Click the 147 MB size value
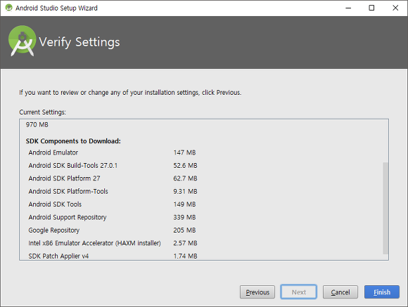This screenshot has width=408, height=307. tap(184, 152)
